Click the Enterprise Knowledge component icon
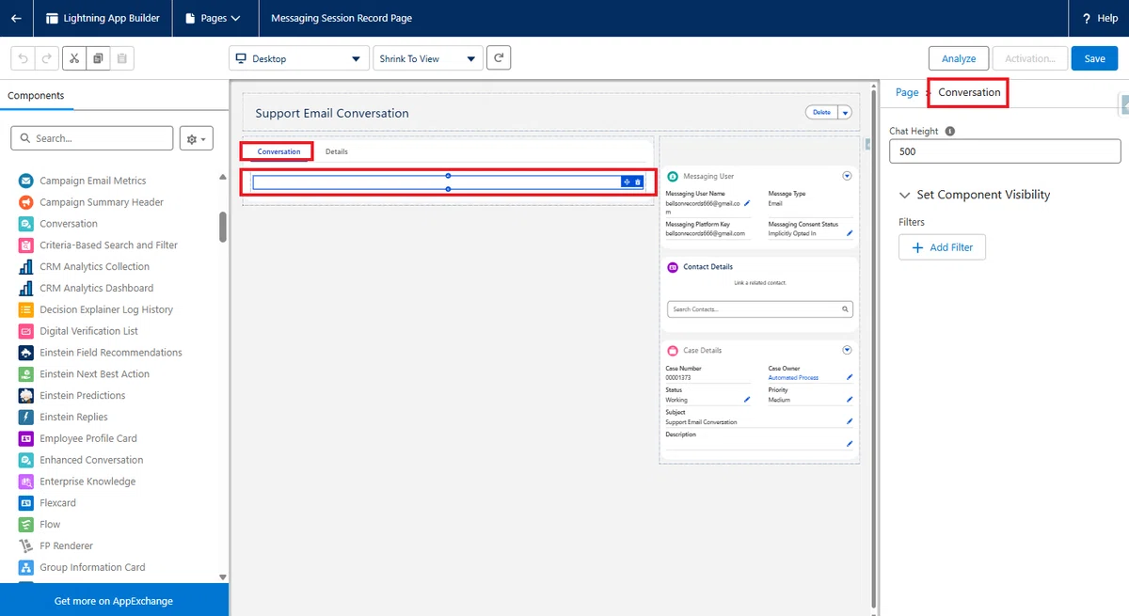 pos(25,482)
